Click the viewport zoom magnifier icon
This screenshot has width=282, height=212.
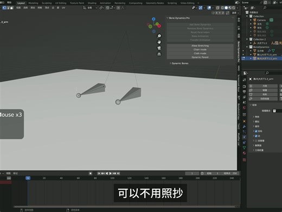coord(159,36)
